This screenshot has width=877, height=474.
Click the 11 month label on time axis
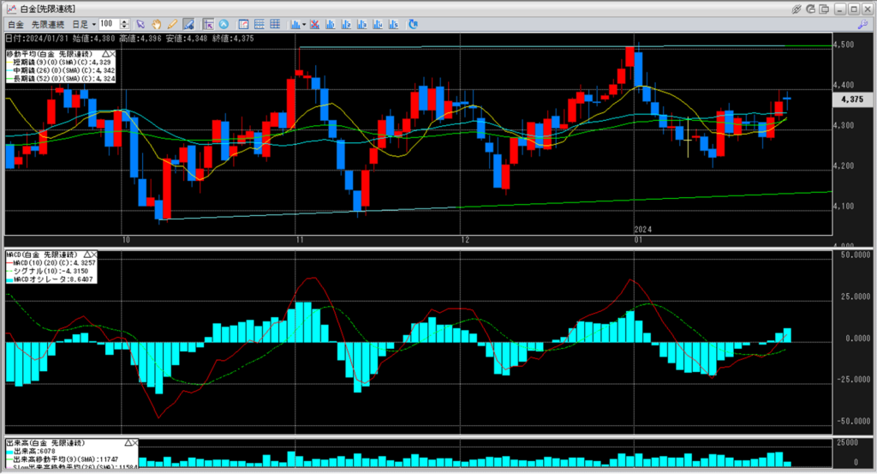[x=300, y=240]
